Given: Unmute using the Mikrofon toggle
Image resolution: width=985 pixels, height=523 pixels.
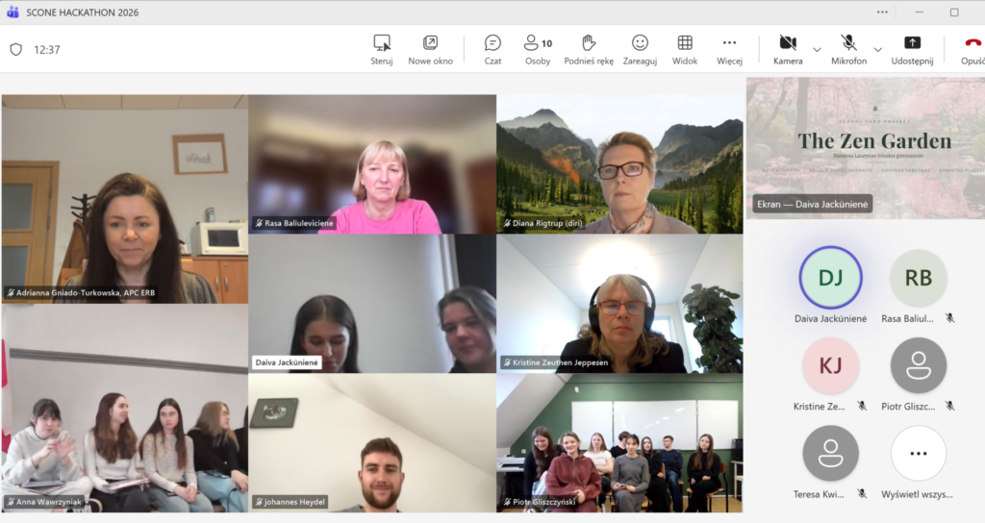Looking at the screenshot, I should 848,43.
